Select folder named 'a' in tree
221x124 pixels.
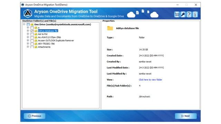[39, 28]
